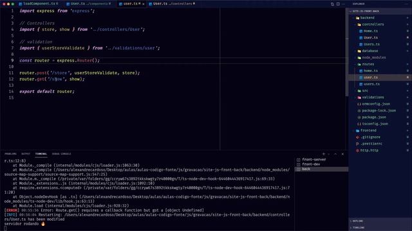Collapse the routes folder
The height and width of the screenshot is (231, 412).
(x=380, y=64)
